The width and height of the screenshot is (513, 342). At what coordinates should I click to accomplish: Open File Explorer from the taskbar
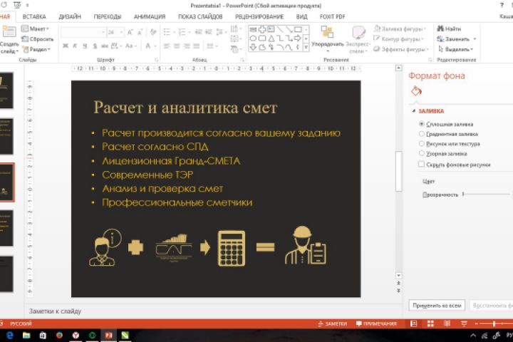click(26, 336)
